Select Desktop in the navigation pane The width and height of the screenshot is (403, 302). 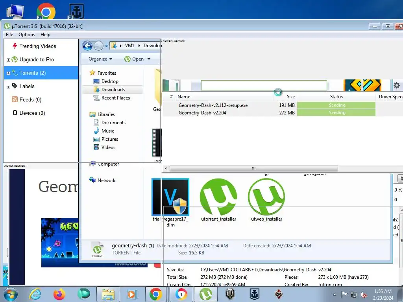tap(110, 81)
